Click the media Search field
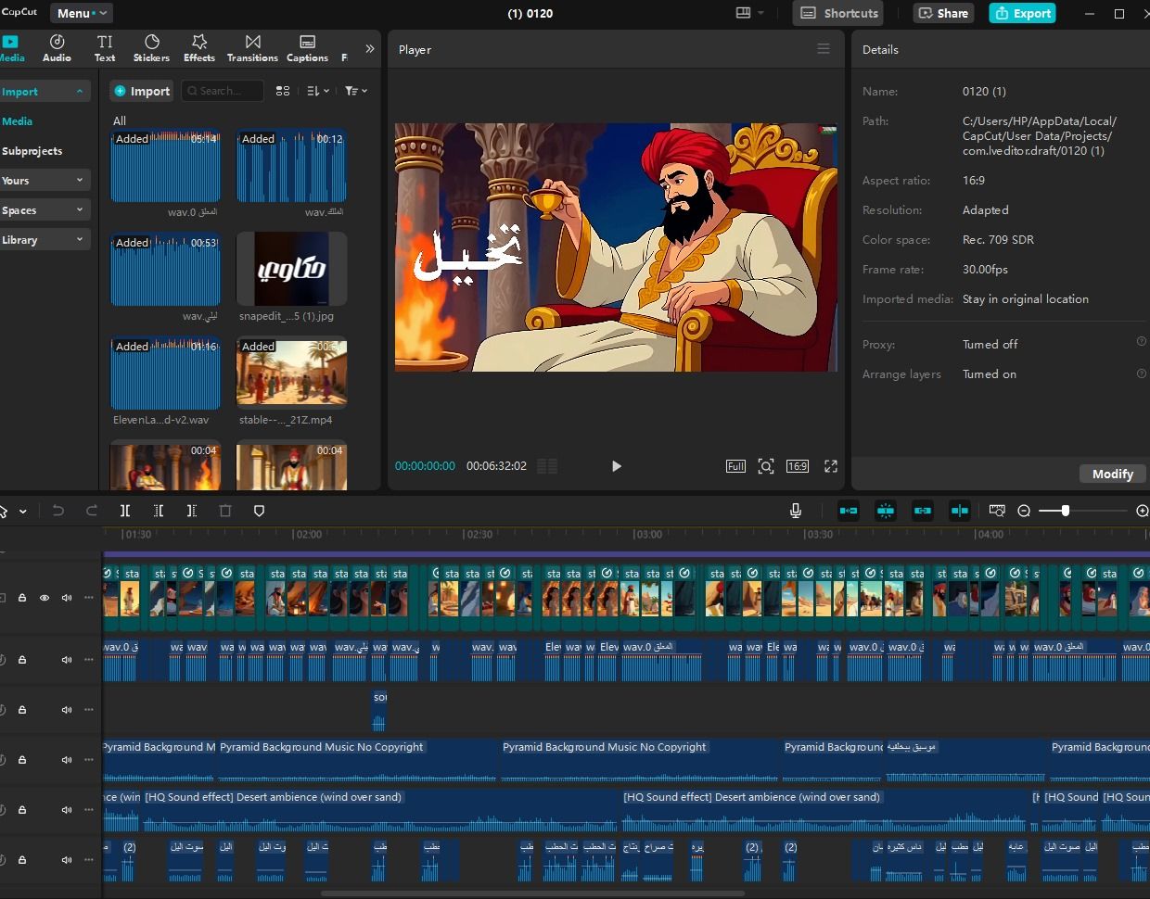This screenshot has width=1150, height=899. pyautogui.click(x=223, y=91)
